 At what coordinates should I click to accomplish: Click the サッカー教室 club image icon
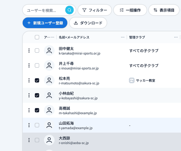coord(132,80)
